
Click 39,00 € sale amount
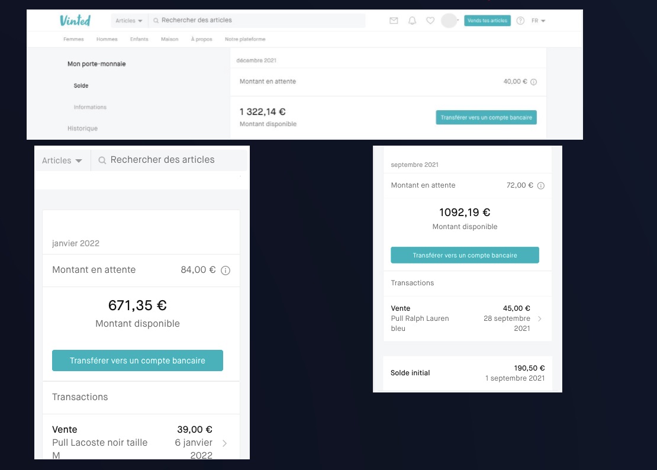click(194, 429)
